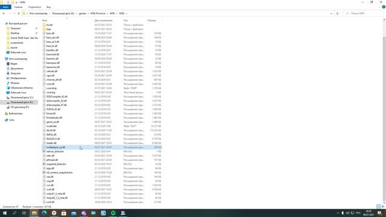Click the Back navigation arrow
Screen dimensions: 386x217
pos(4,13)
